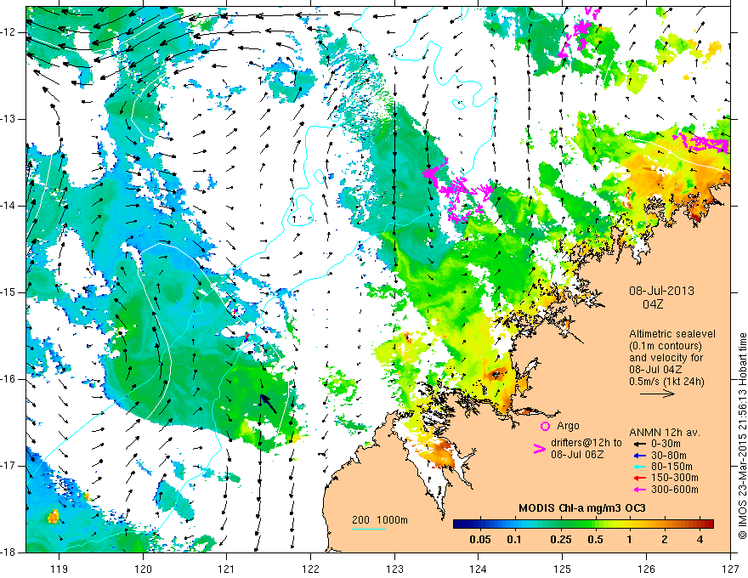
Task: Click the magenta drifters arrowhead legend symbol
Action: [x=539, y=449]
